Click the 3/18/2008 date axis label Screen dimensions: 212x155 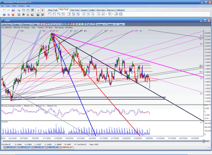(58, 138)
